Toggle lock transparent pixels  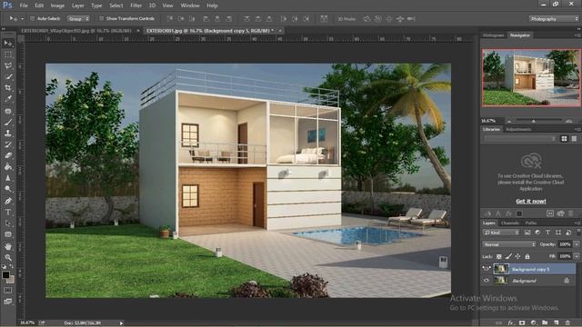pyautogui.click(x=499, y=256)
